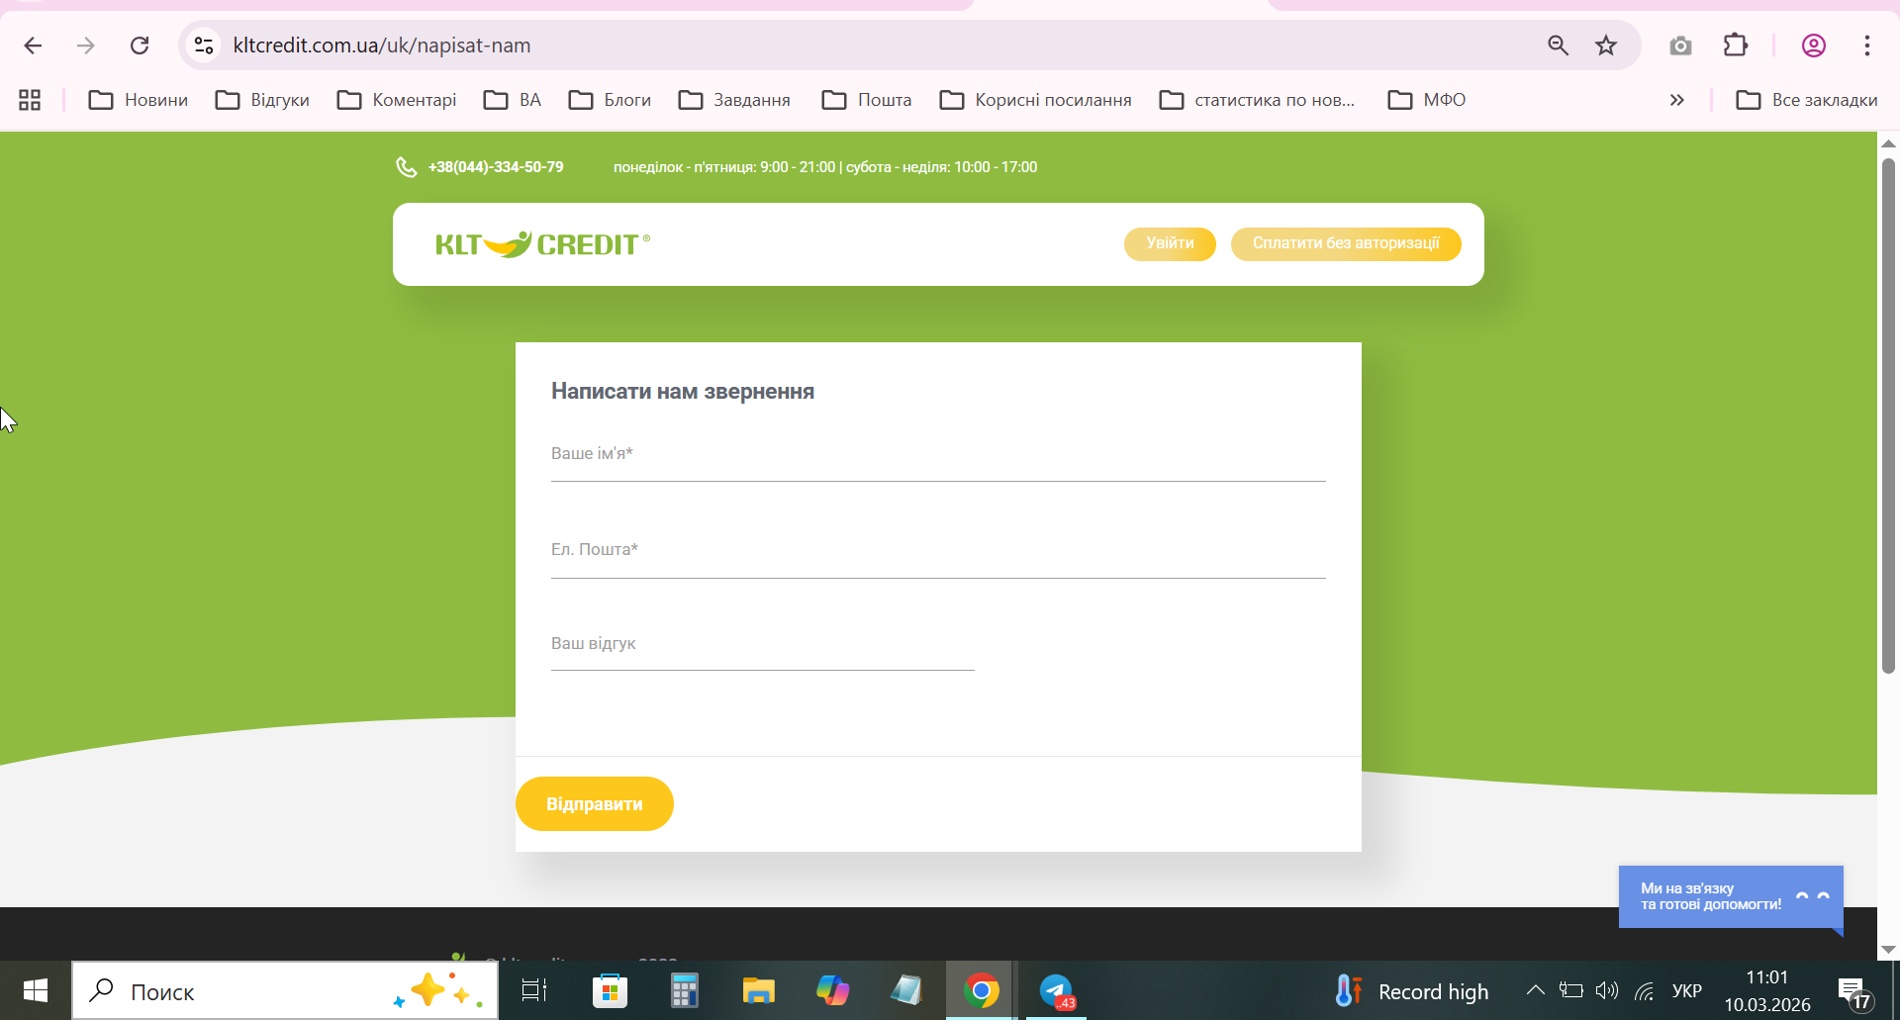Click the Record high weather widget
The width and height of the screenshot is (1900, 1020).
tap(1411, 991)
